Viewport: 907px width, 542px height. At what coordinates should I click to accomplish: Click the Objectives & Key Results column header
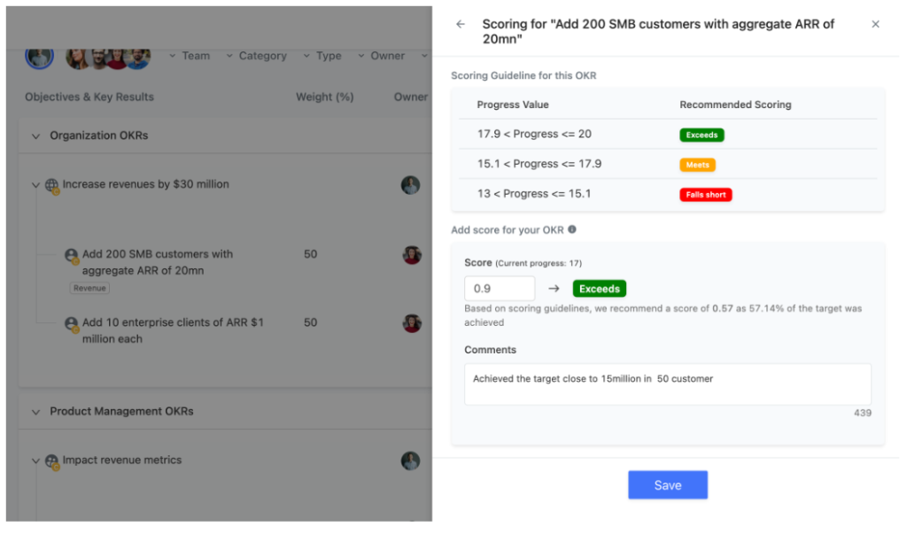tap(89, 97)
